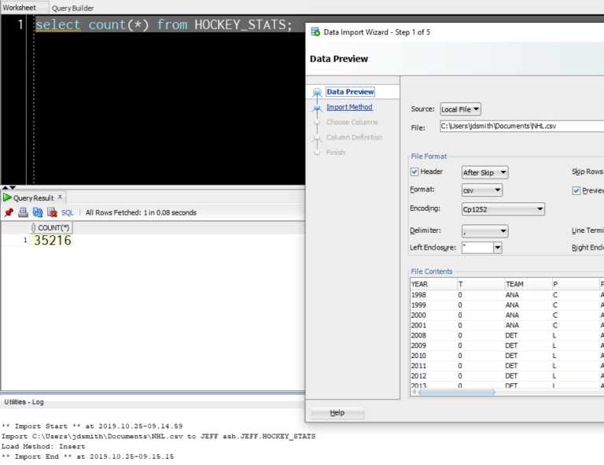Click the sort icon in COUNT(*) column header

point(34,228)
